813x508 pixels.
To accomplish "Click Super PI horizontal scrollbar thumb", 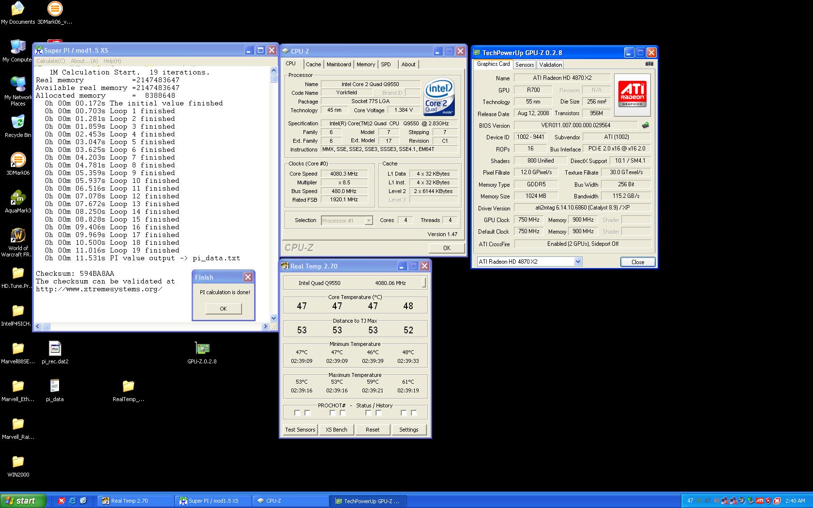I will [46, 327].
